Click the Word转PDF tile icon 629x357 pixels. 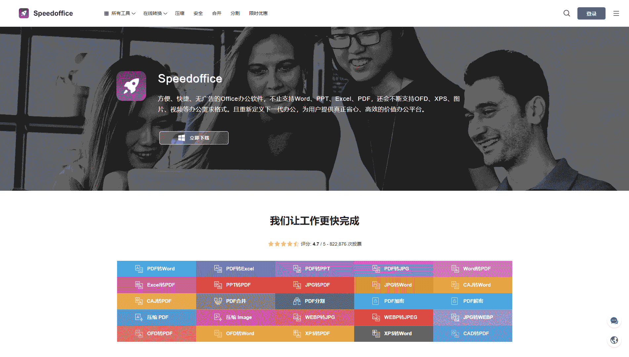[x=455, y=269]
